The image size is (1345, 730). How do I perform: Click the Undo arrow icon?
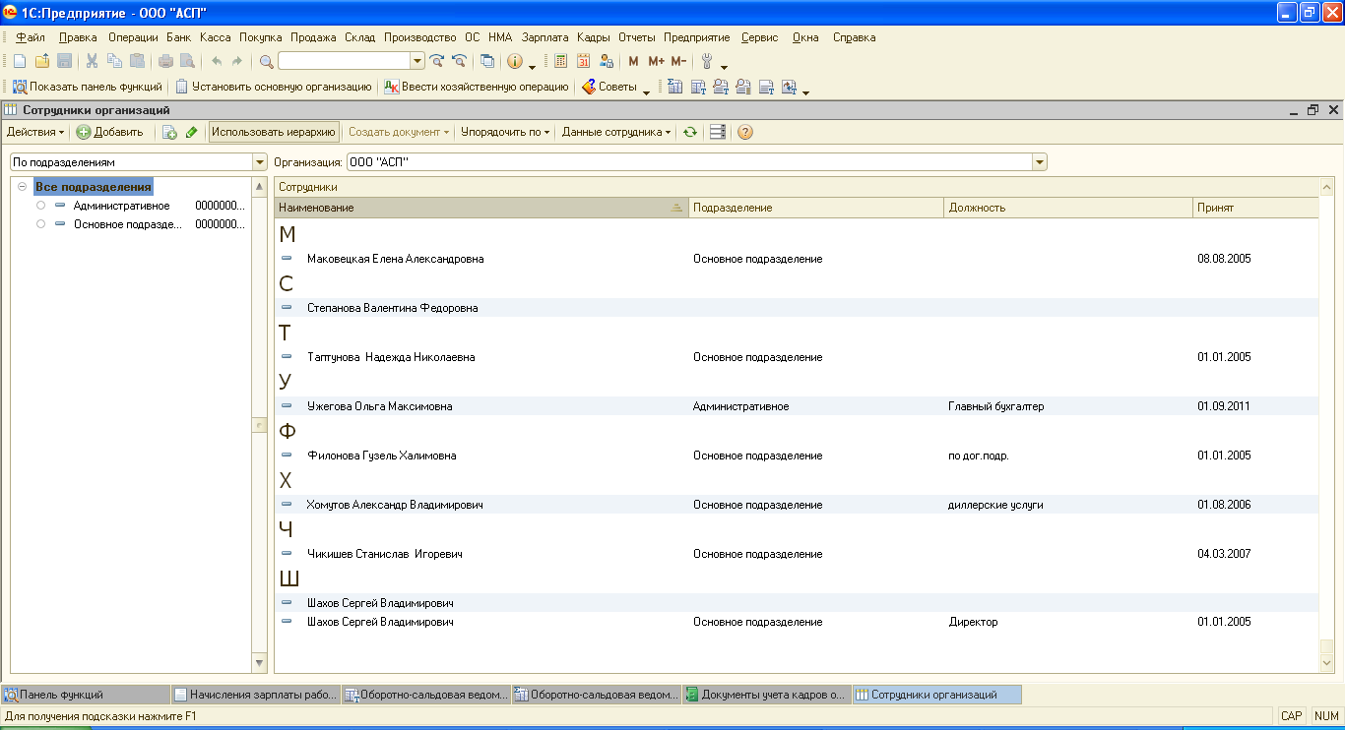tap(217, 61)
